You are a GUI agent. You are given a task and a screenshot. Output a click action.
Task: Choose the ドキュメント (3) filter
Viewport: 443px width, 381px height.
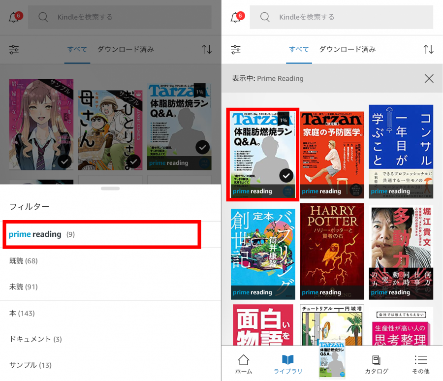tap(110, 339)
